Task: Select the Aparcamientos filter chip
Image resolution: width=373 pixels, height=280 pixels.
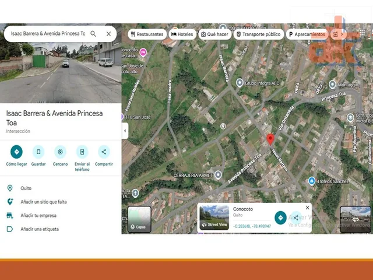Action: pyautogui.click(x=307, y=34)
